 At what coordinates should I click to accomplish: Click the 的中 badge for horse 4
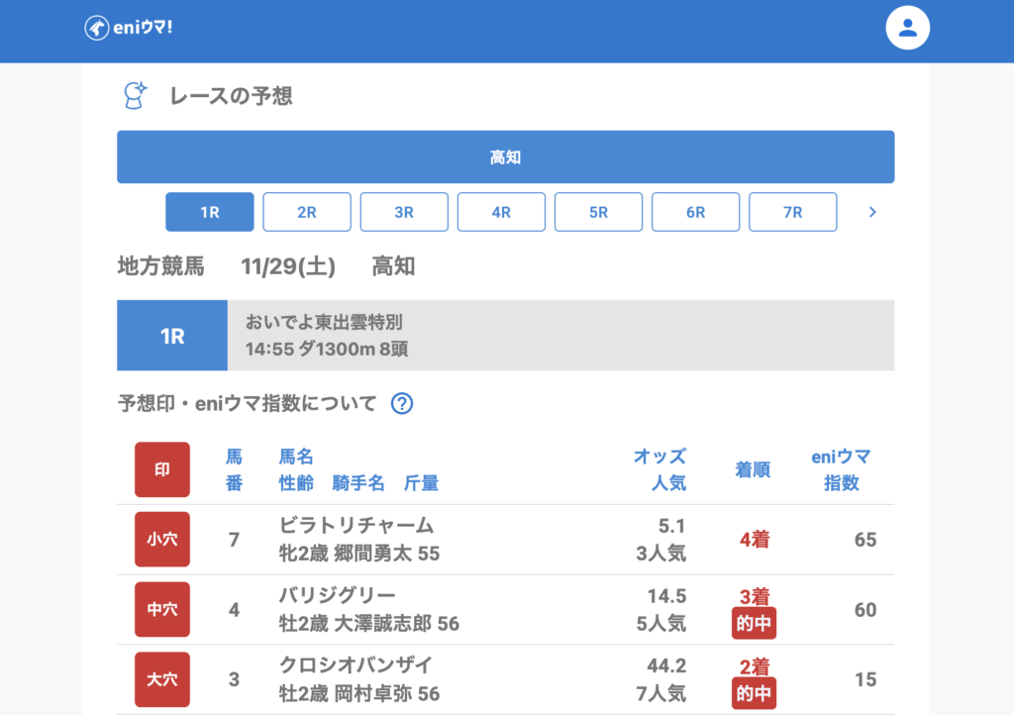754,623
